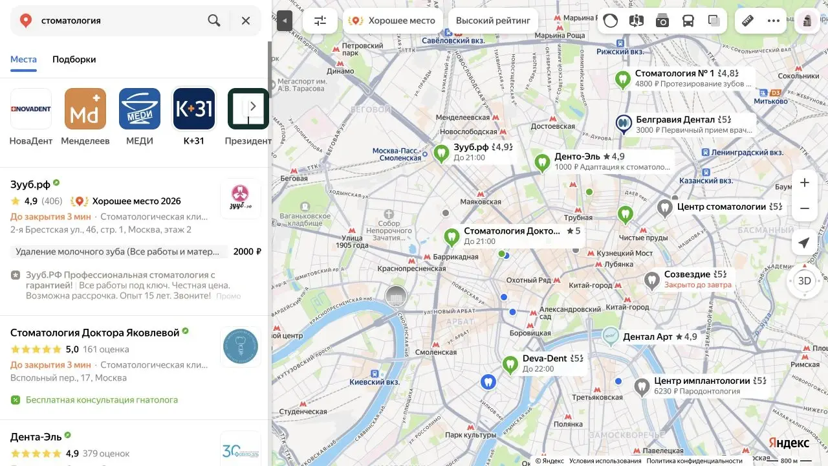The height and width of the screenshot is (466, 828).
Task: Click into the 'стоматология' search field
Action: [x=120, y=21]
